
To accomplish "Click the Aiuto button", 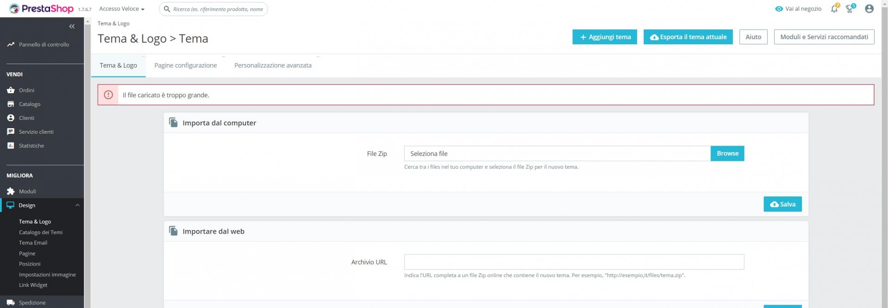I will tap(753, 37).
